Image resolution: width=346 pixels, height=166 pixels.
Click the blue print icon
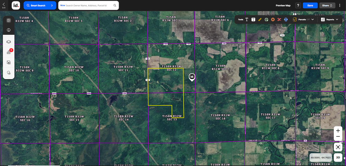(x=286, y=20)
